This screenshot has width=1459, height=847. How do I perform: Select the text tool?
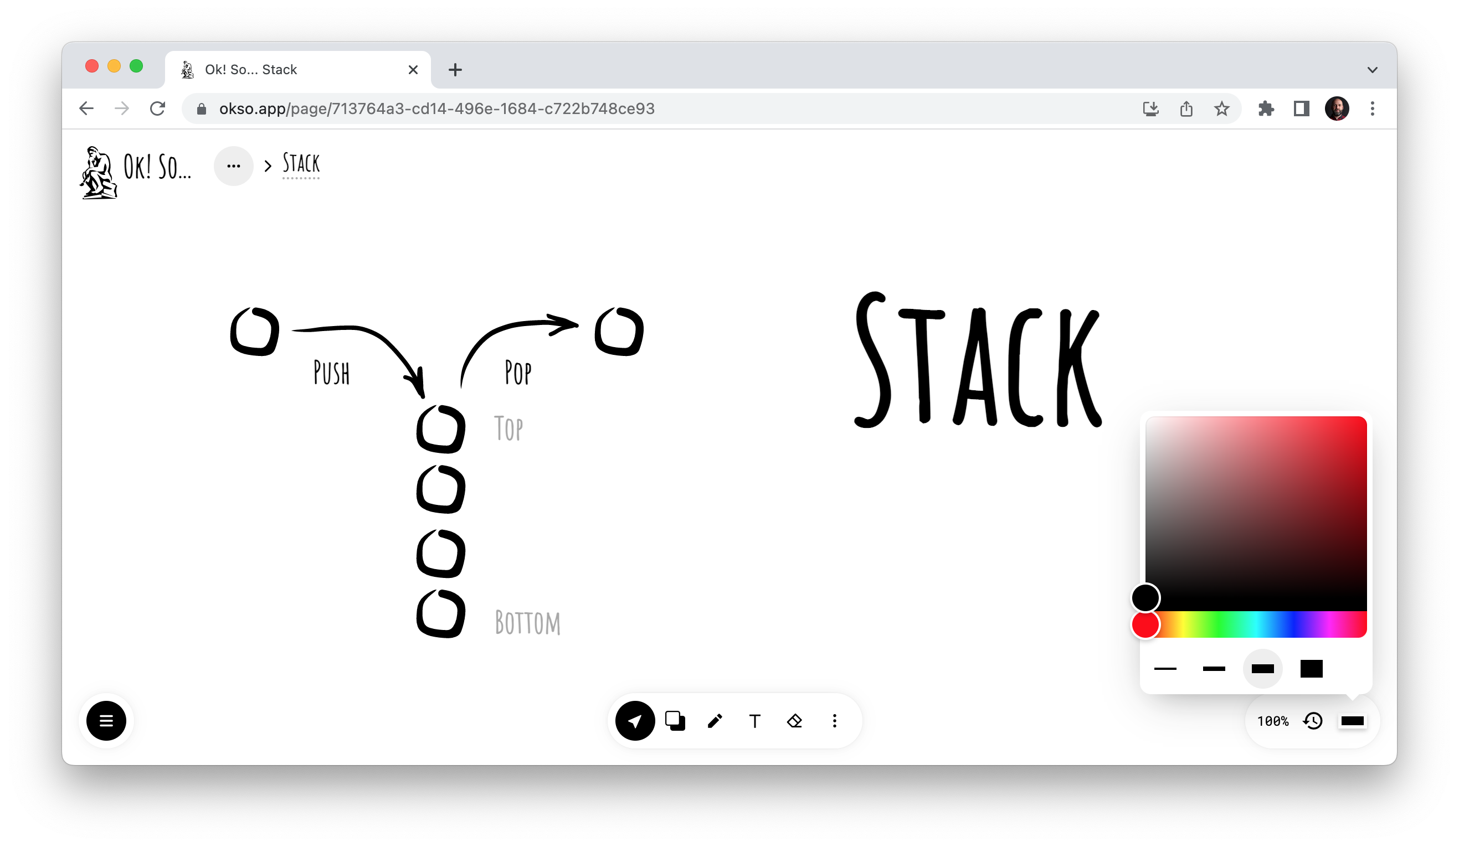tap(754, 721)
